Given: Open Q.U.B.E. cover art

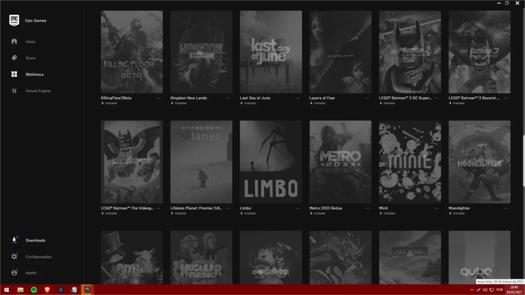Looking at the screenshot, I should 480,258.
